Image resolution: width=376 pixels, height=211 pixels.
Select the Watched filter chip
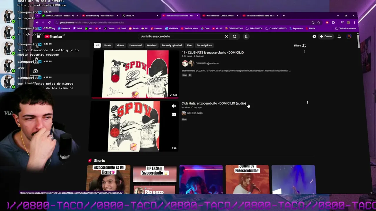coord(152,45)
